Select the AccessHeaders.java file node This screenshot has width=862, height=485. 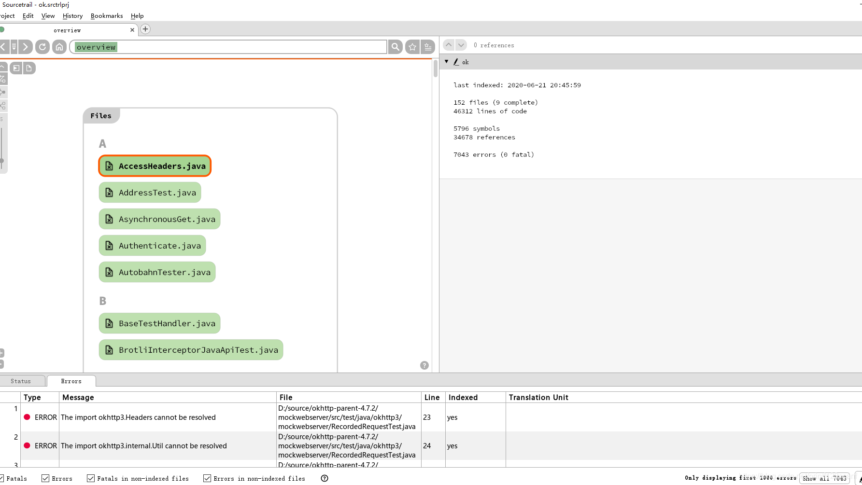click(x=155, y=166)
